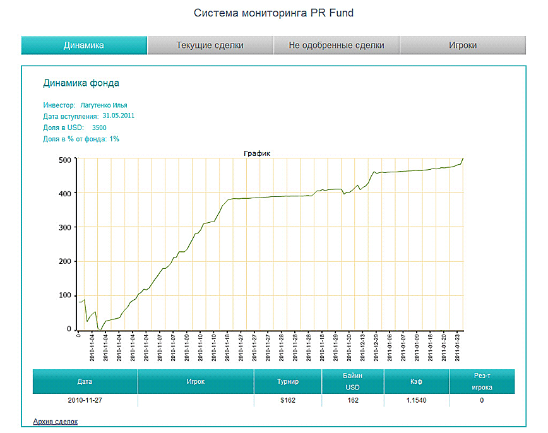
Task: Click the Система мониторинга PR Fund title
Action: pyautogui.click(x=273, y=13)
